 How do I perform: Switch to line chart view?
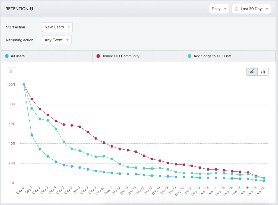[x=252, y=72]
